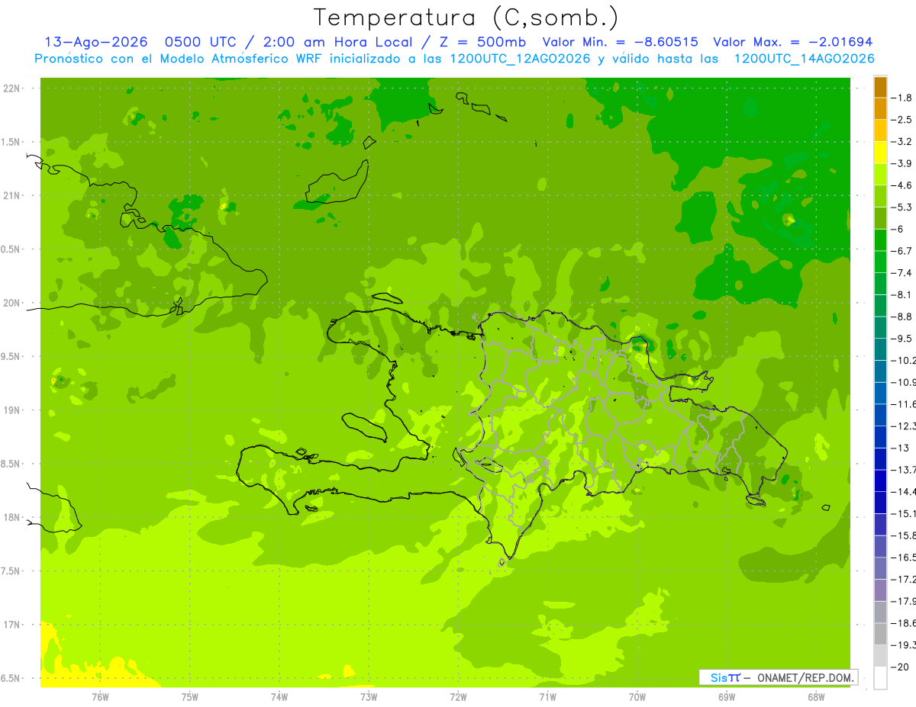Pick the blue swatch between -13 and -13.7
The height and width of the screenshot is (707, 916).
(880, 459)
